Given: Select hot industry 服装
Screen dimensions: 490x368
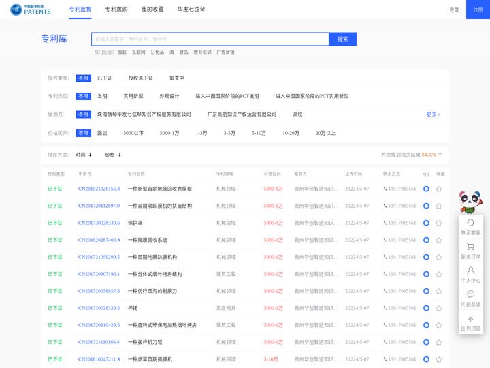Looking at the screenshot, I should tap(122, 52).
